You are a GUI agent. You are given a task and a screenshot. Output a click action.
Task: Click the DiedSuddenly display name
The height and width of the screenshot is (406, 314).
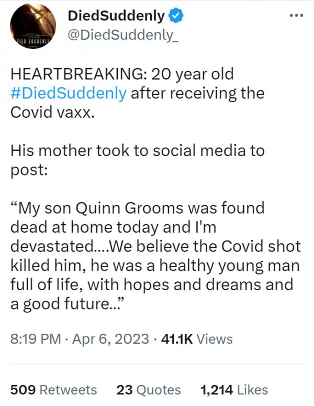pos(116,17)
